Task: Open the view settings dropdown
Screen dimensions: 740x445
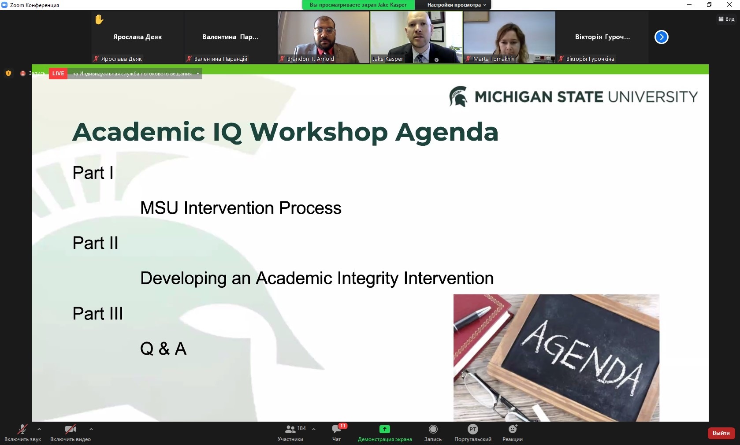Action: click(x=456, y=5)
